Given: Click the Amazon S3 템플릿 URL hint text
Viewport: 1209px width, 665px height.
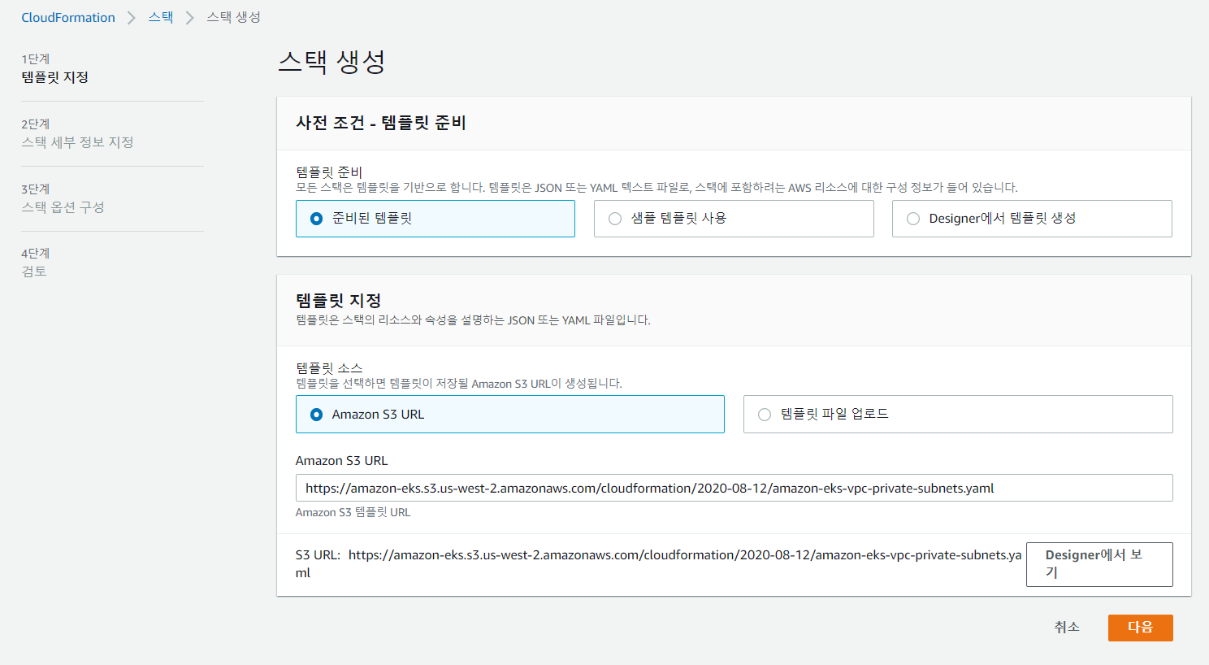Looking at the screenshot, I should pyautogui.click(x=353, y=512).
